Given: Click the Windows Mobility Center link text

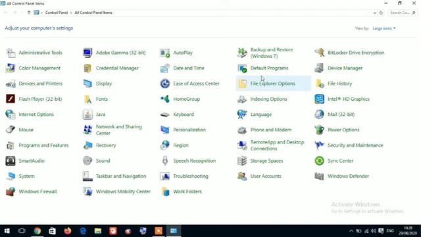Looking at the screenshot, I should click(123, 192).
